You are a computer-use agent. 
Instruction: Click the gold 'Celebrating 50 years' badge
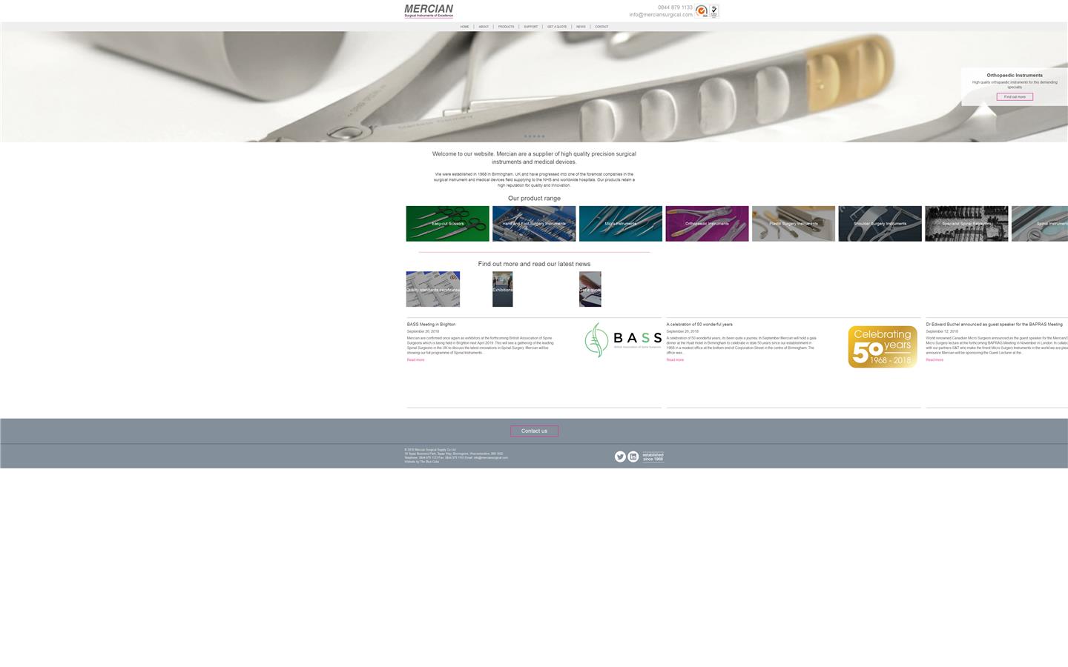pyautogui.click(x=882, y=346)
